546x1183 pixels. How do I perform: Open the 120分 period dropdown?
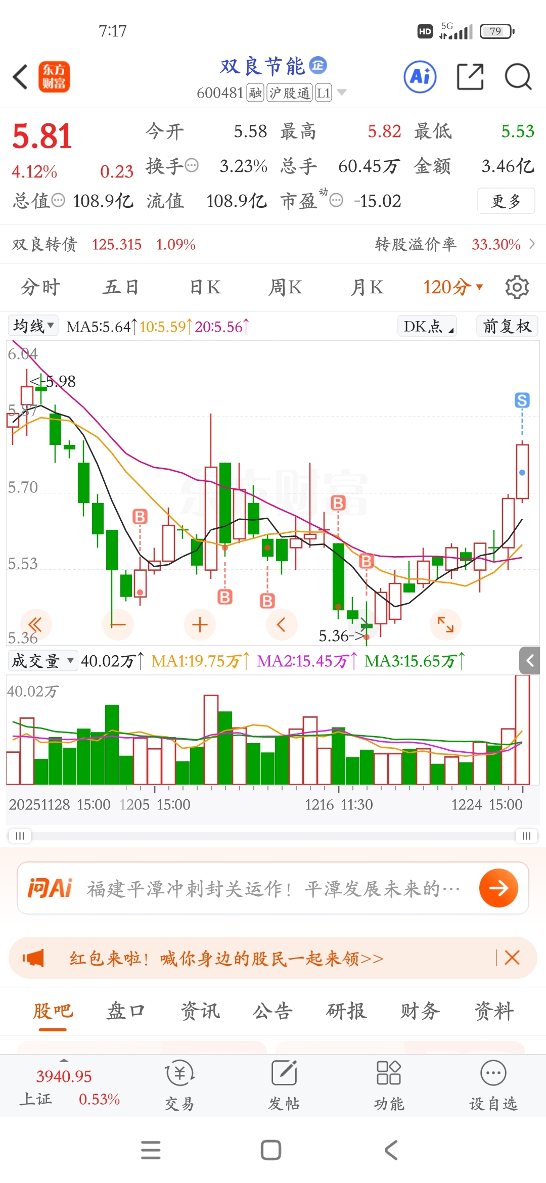[x=452, y=287]
